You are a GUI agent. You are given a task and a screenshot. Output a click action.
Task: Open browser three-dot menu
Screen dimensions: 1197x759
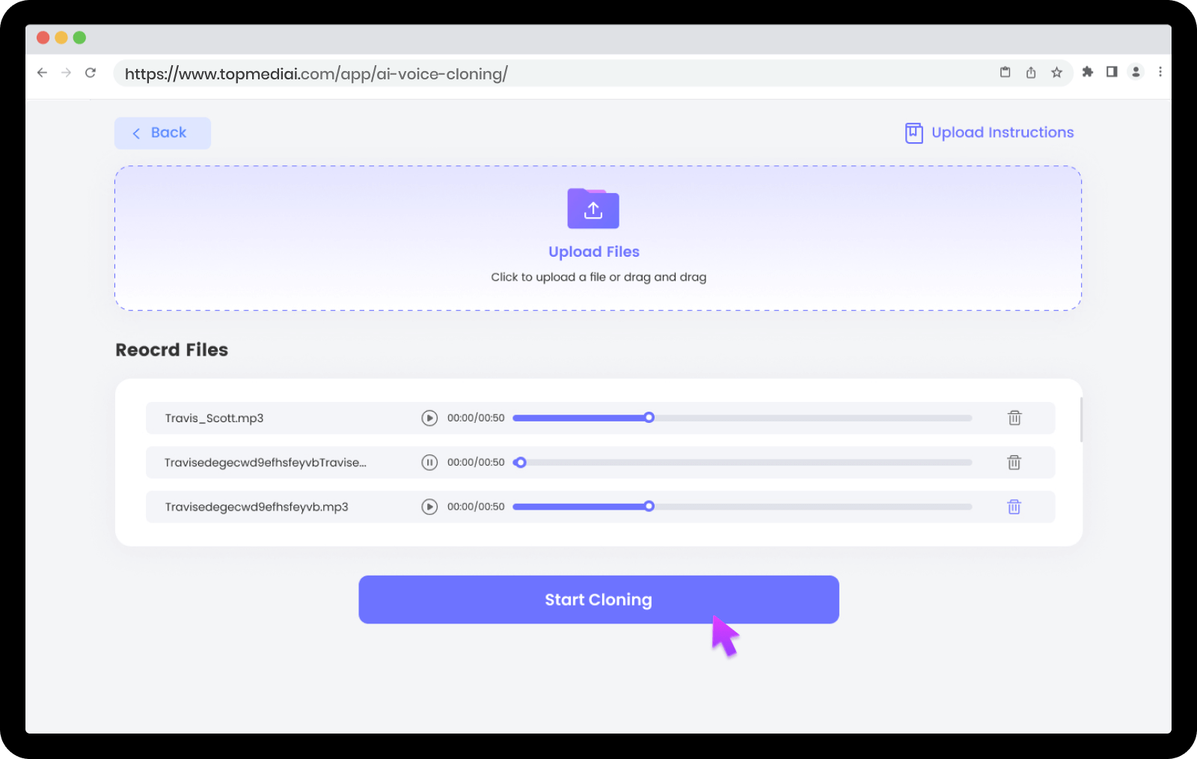pos(1160,72)
